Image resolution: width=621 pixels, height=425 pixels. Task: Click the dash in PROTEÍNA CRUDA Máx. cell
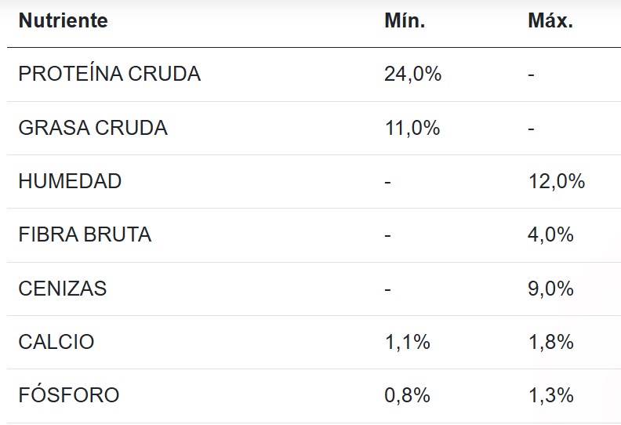point(532,74)
